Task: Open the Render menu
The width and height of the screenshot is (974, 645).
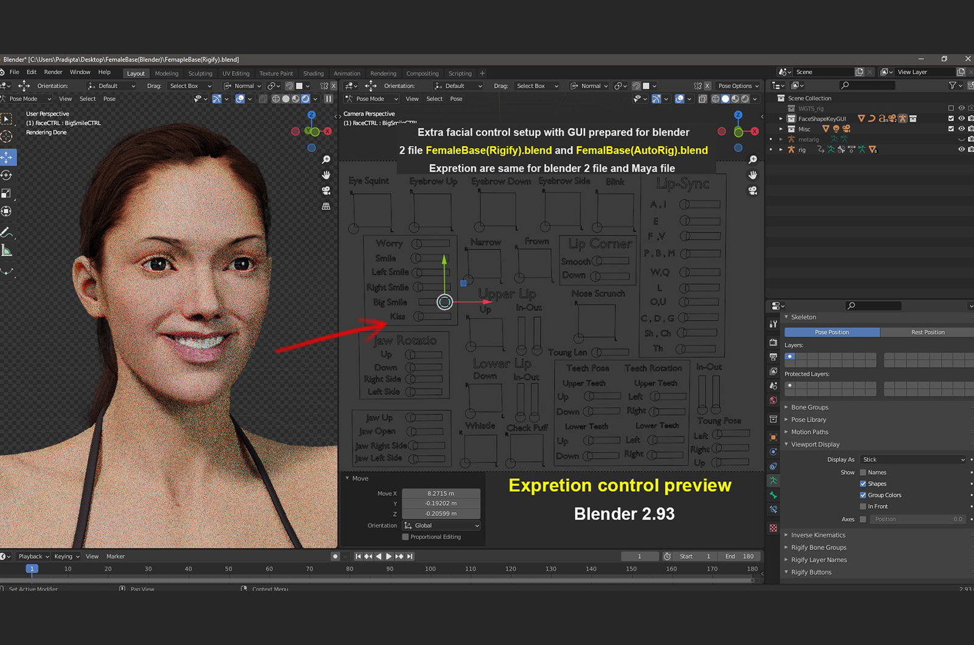Action: pyautogui.click(x=54, y=72)
